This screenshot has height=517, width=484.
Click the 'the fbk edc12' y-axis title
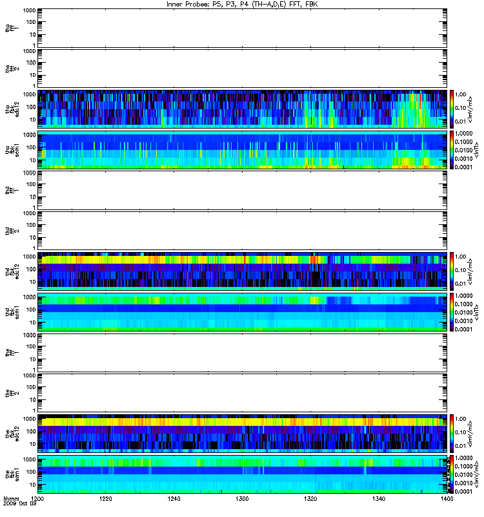point(12,433)
